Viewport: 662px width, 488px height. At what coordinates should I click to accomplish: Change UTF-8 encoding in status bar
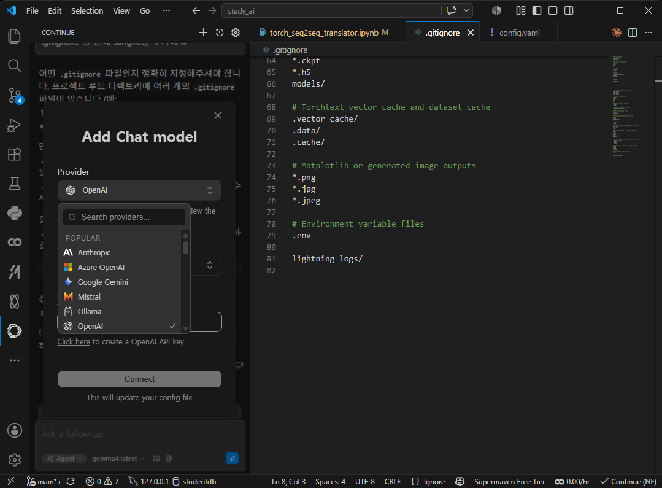(365, 482)
